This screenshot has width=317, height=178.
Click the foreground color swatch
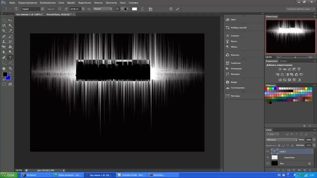point(5,74)
